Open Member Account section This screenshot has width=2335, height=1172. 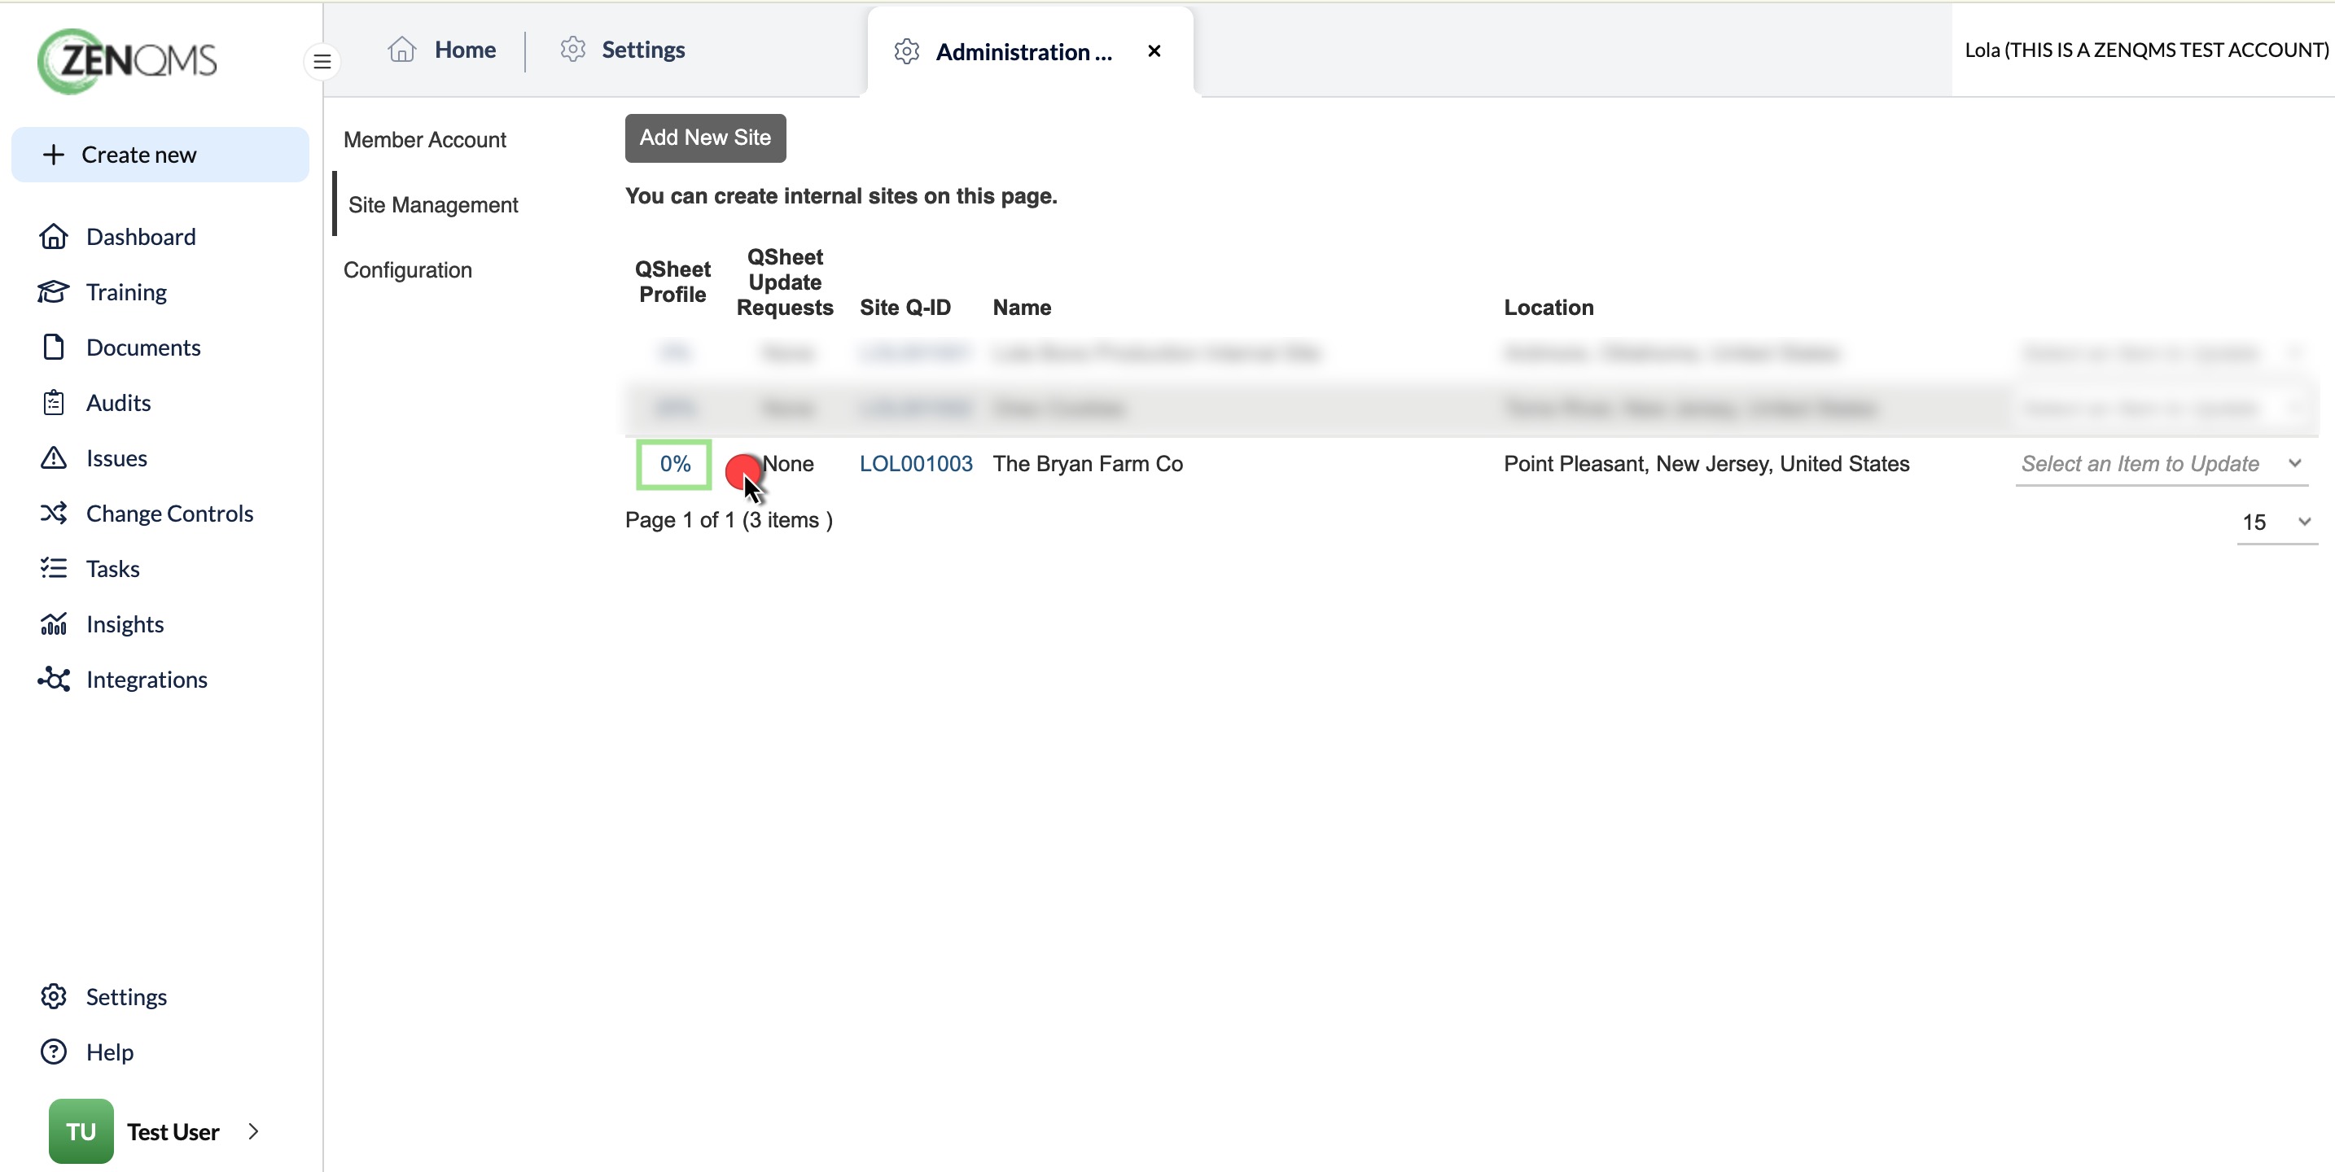click(x=424, y=140)
